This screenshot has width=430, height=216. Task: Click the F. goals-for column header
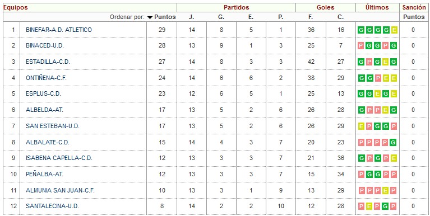311,17
